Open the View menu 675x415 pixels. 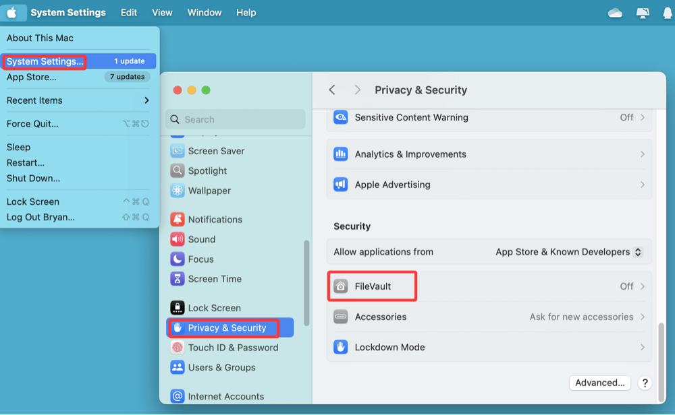tap(162, 13)
